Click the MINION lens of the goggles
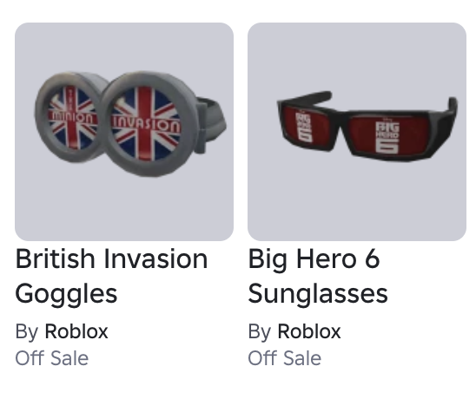Viewport: 476px width, 399px height. coord(72,118)
